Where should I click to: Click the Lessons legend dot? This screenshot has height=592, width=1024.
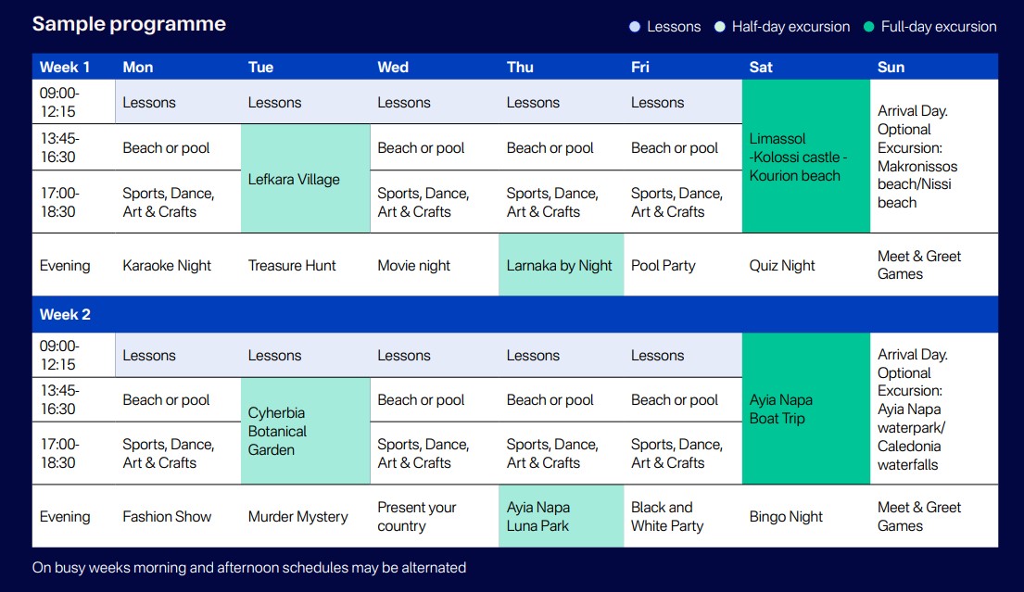(x=634, y=27)
